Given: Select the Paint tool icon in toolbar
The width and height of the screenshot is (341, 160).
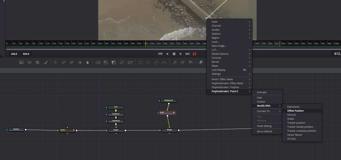Looking at the screenshot, I should click(x=45, y=63).
